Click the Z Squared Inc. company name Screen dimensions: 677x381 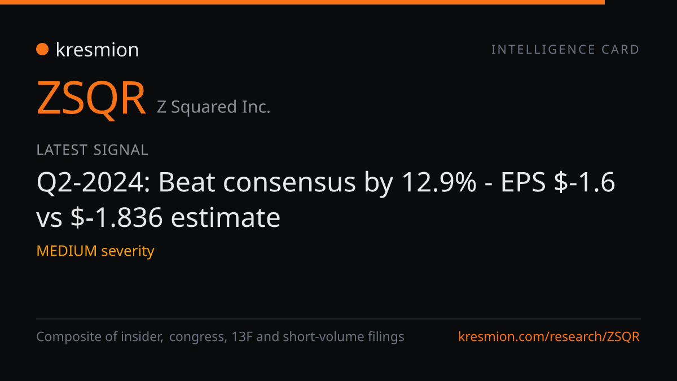pyautogui.click(x=213, y=107)
